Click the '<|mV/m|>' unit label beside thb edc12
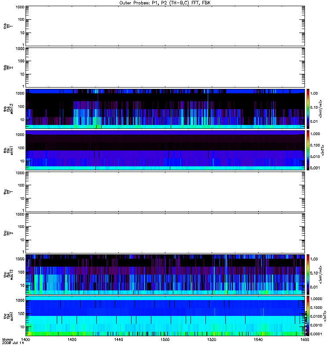Image resolution: width=330 pixels, height=352 pixels. pos(321,109)
